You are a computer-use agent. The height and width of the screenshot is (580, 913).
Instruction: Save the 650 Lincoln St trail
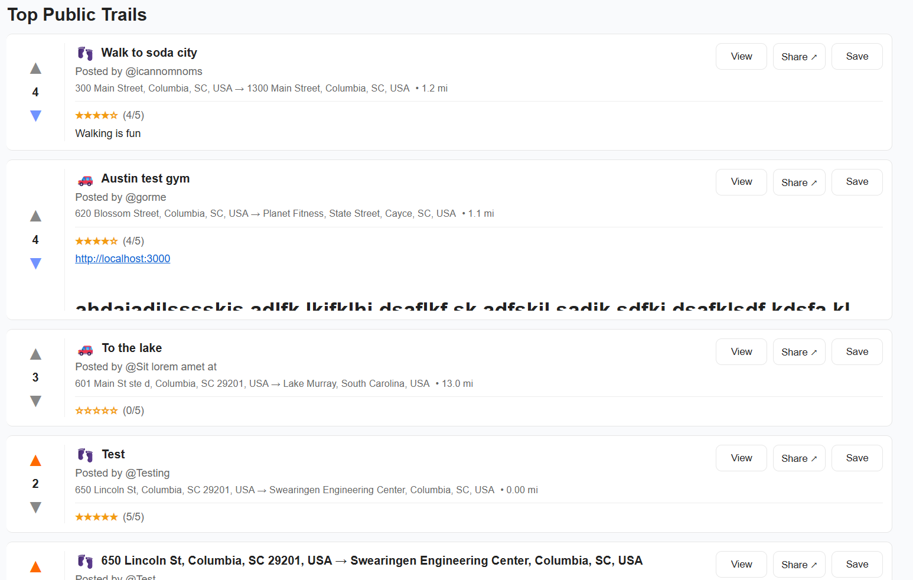pos(857,564)
